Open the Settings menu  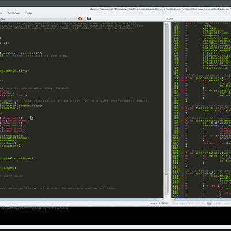tap(13, 13)
